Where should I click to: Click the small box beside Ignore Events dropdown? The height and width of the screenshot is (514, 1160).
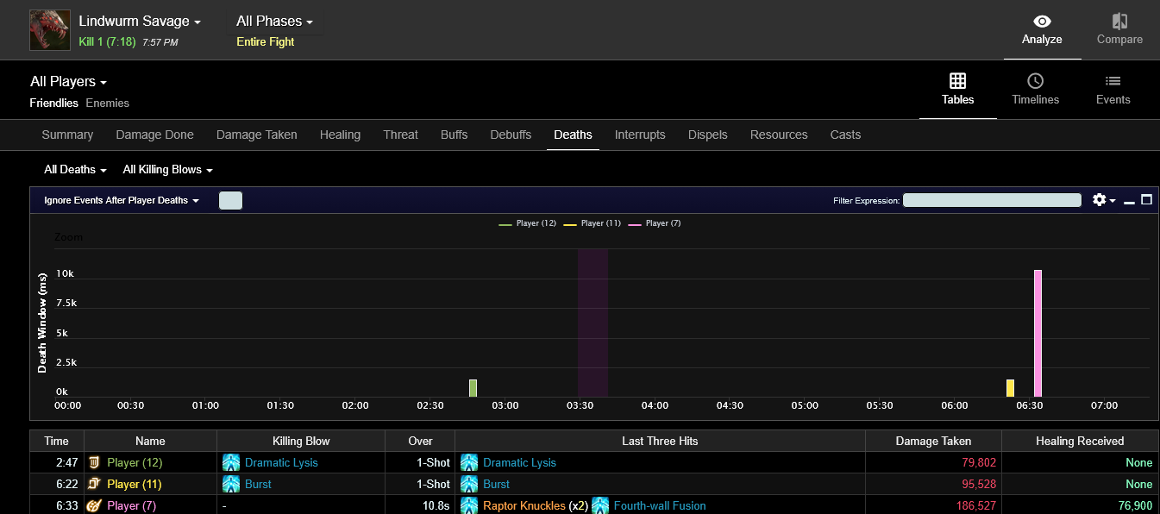[x=230, y=200]
